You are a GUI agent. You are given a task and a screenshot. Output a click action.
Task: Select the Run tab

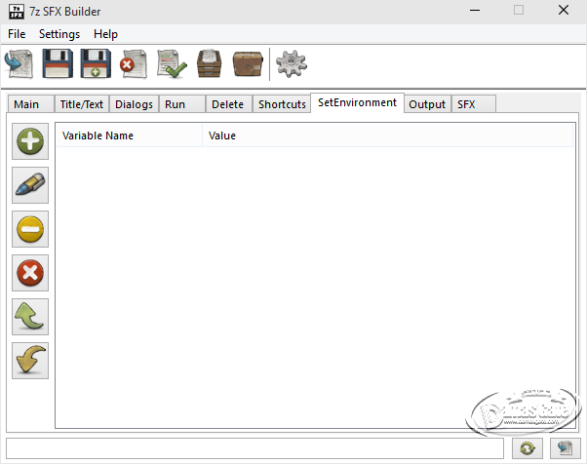(x=182, y=104)
